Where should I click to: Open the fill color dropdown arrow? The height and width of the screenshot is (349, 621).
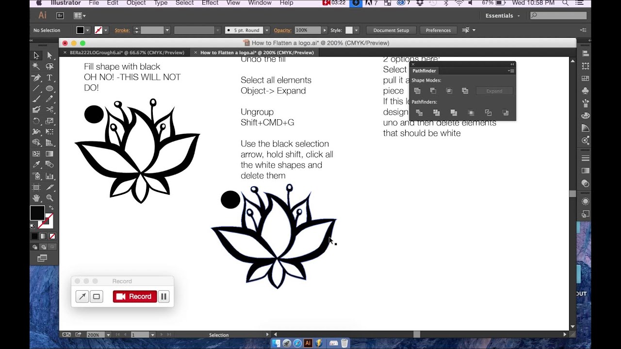coord(87,30)
